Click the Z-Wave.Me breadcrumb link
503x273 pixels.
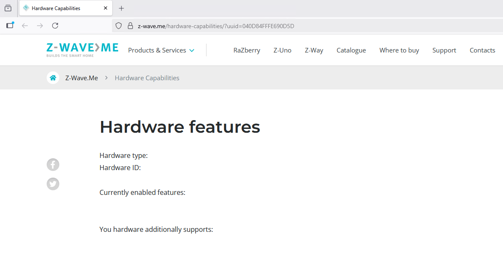(82, 78)
